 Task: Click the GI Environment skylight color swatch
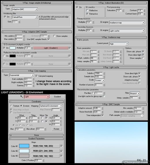pyautogui.click(x=12, y=48)
